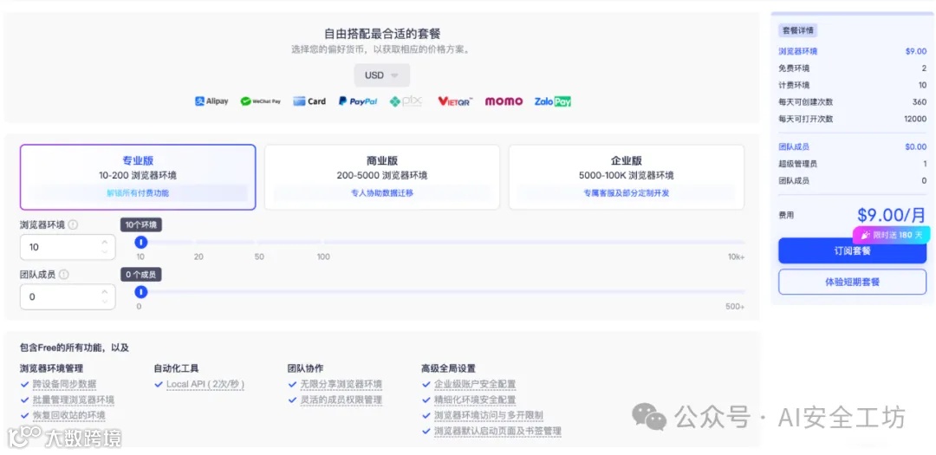This screenshot has width=936, height=455.
Task: Click 专人协助数据迁移 in 商业版 card
Action: pos(382,193)
